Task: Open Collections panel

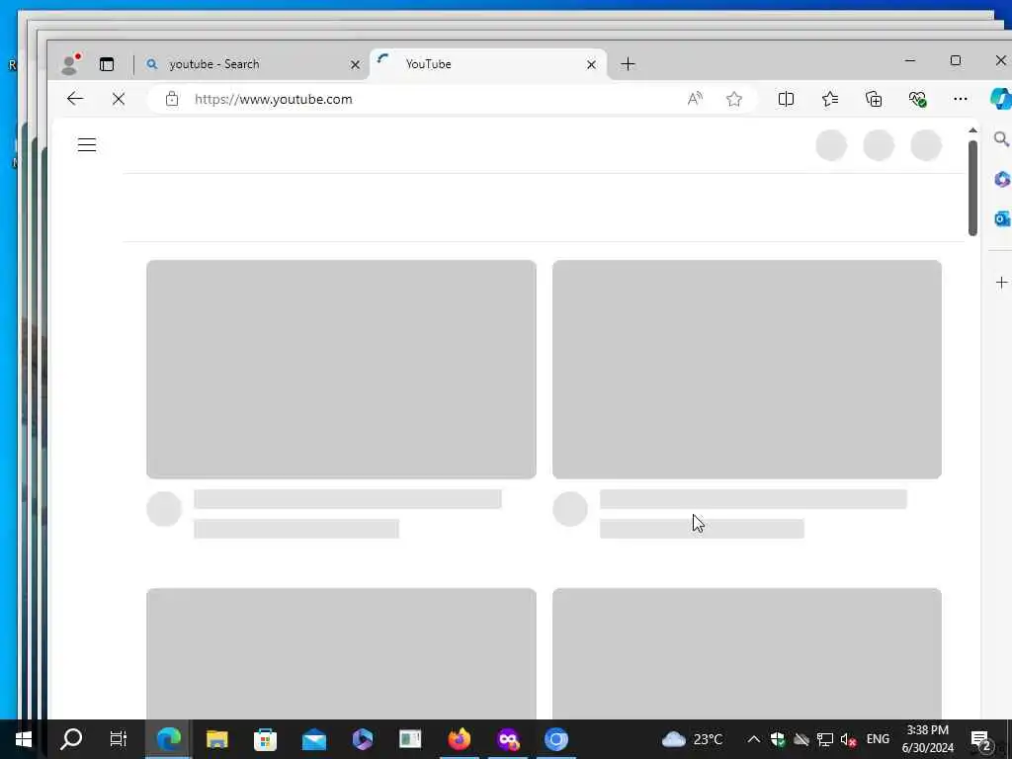Action: click(x=874, y=99)
